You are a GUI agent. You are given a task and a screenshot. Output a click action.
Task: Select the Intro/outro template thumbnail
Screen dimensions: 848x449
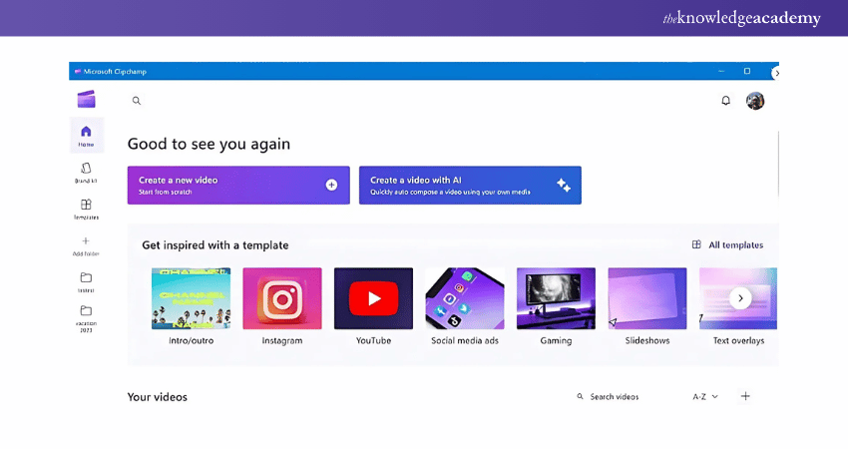[191, 298]
